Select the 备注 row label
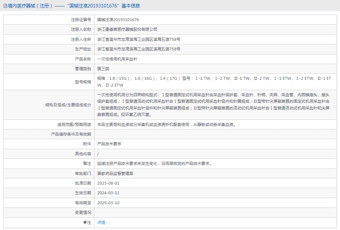 [87, 163]
